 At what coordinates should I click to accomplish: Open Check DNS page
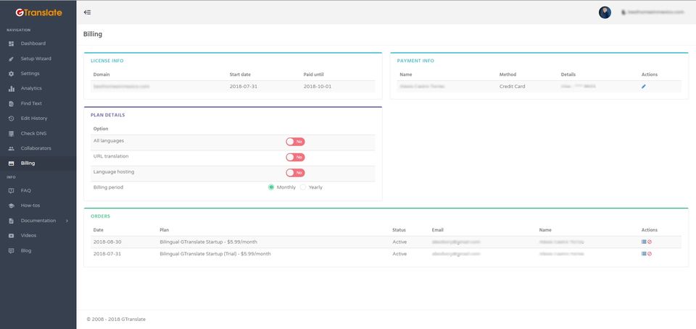click(33, 133)
